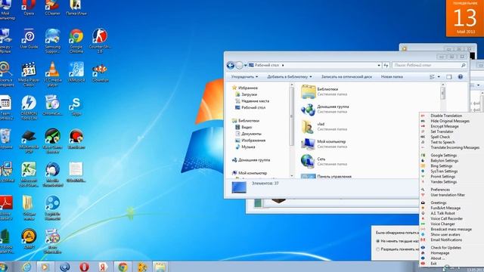
Task: Click the Windows Start orb
Action: (3, 267)
